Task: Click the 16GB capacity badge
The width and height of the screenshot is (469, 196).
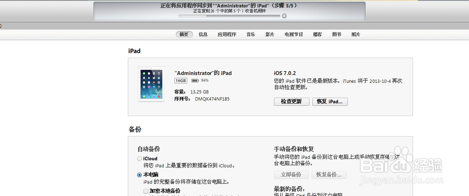Action: point(181,80)
